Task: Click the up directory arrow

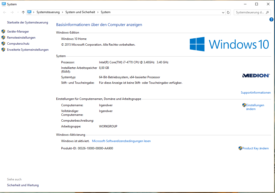Action: pos(23,12)
